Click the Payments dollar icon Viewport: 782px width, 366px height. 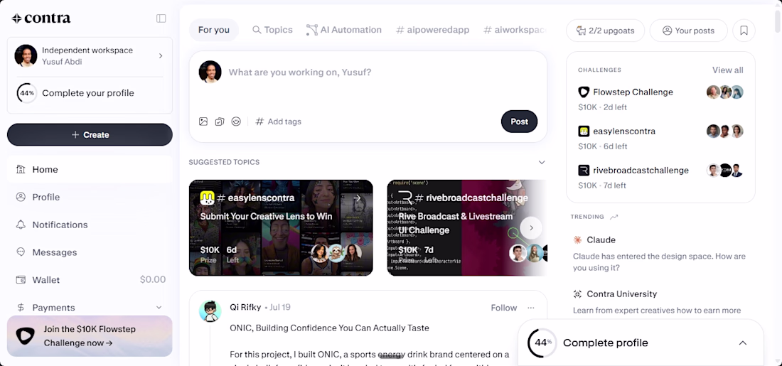[21, 308]
